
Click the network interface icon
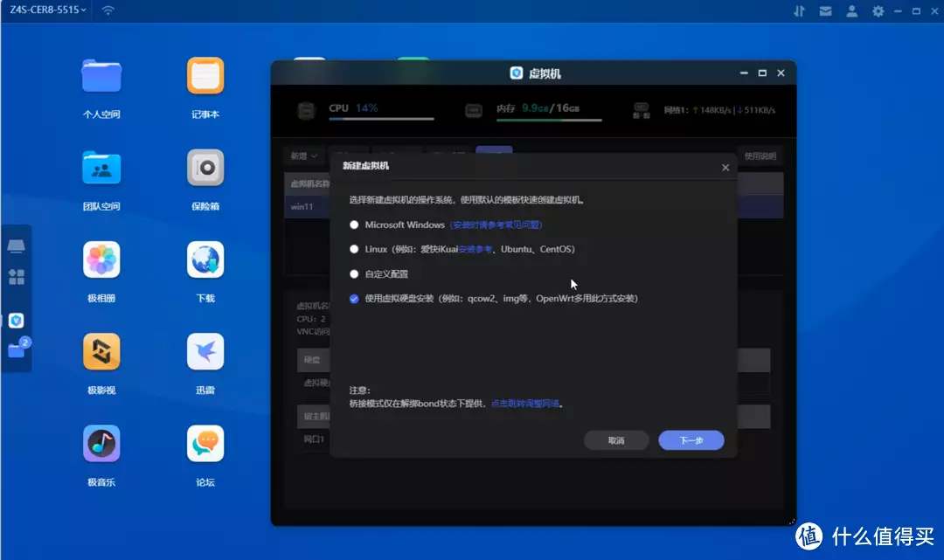point(642,110)
